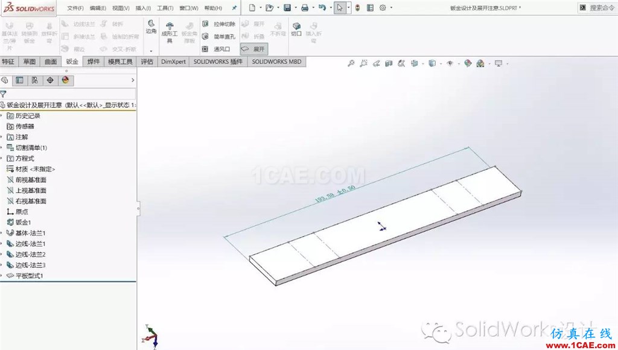
Task: Select the cursor Select tool
Action: click(x=340, y=7)
